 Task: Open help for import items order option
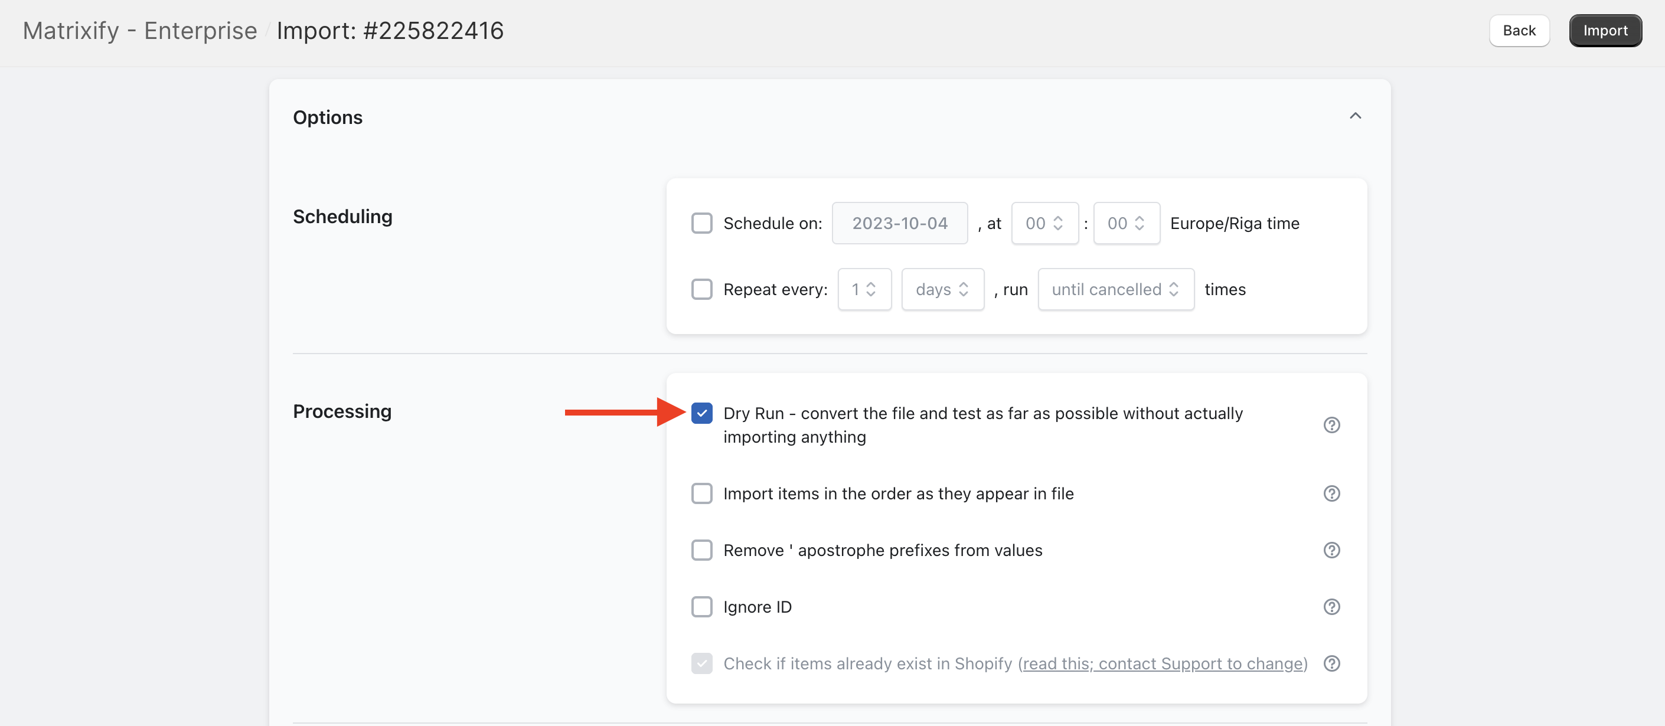pyautogui.click(x=1331, y=493)
